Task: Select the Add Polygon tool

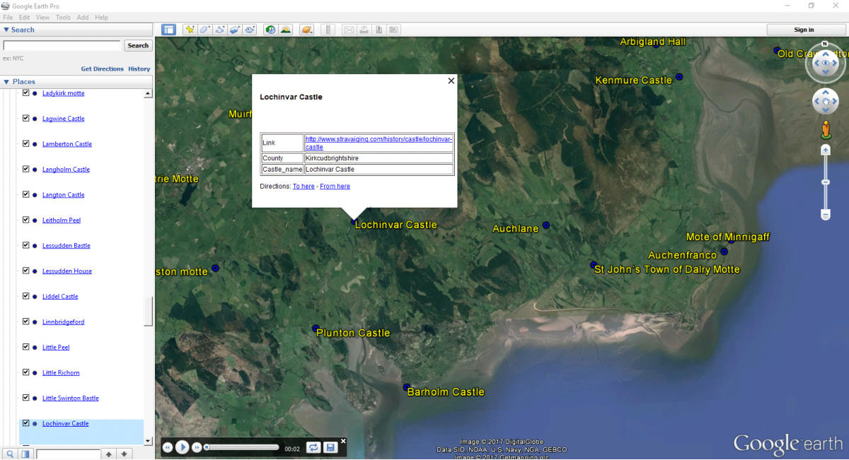Action: [204, 30]
